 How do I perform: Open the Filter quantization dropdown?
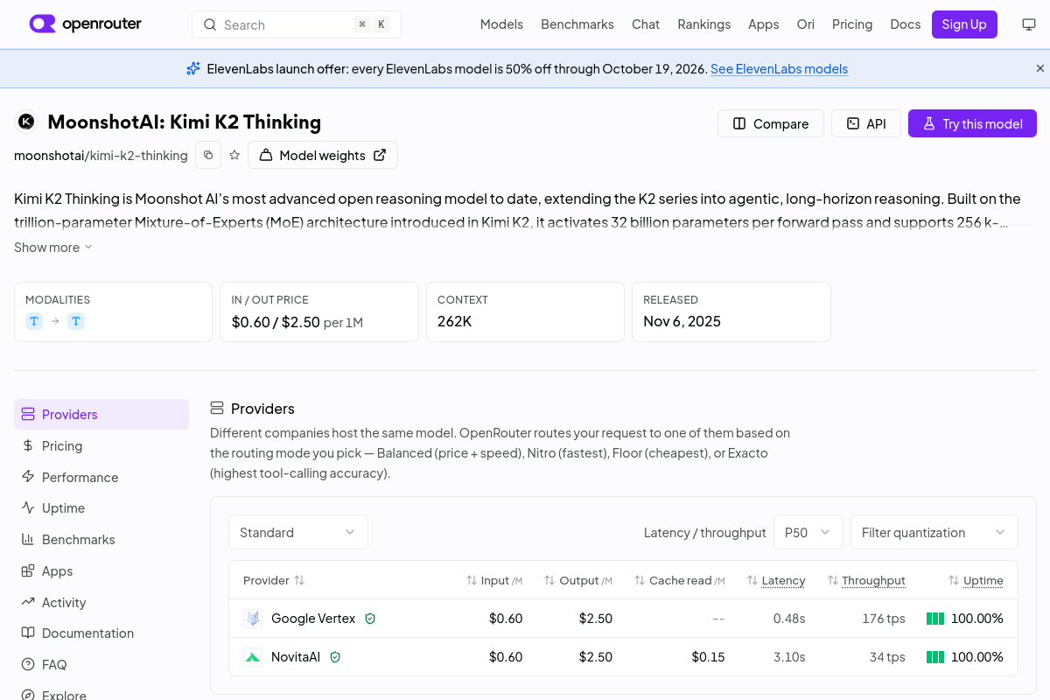pyautogui.click(x=934, y=532)
